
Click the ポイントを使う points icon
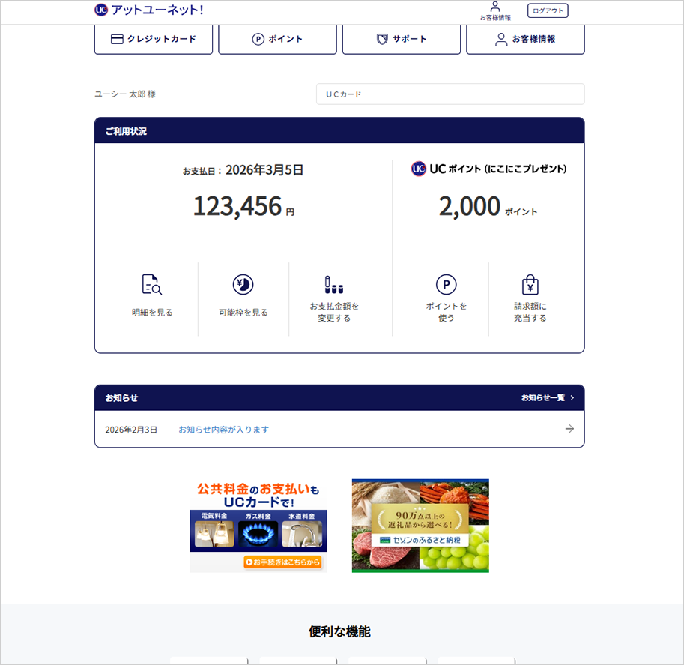click(446, 285)
